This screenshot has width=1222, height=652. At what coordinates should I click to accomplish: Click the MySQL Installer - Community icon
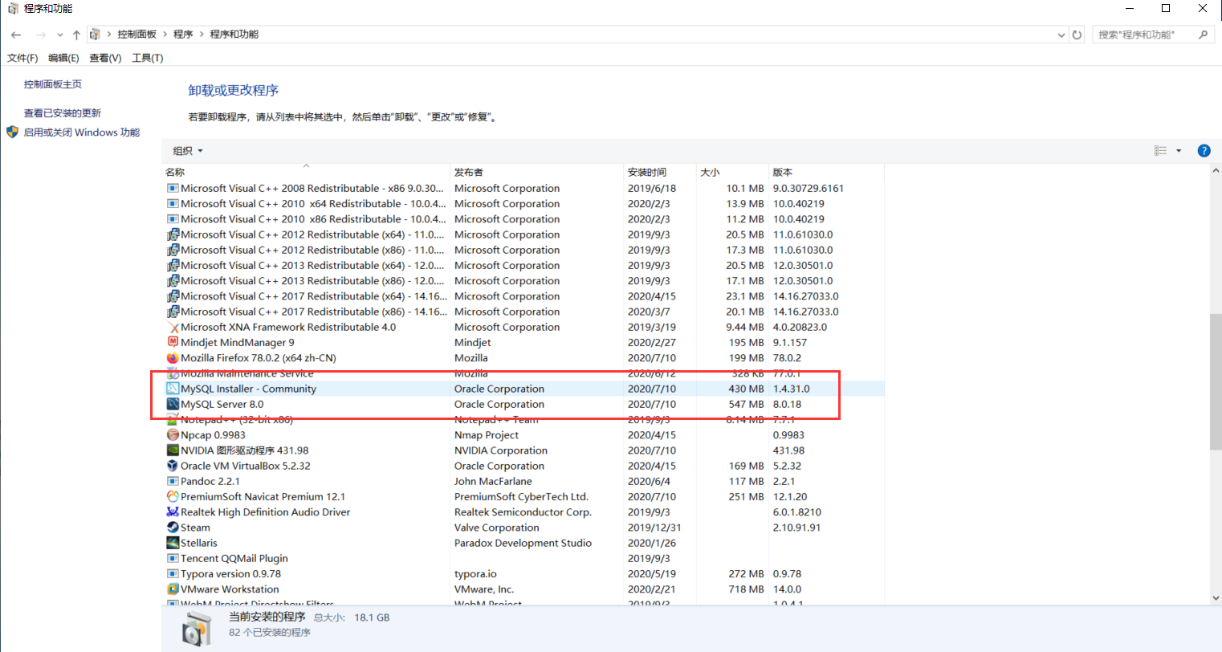click(x=173, y=389)
